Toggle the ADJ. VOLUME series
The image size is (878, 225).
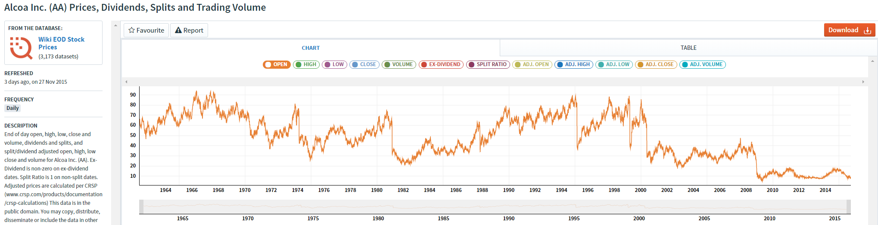(703, 64)
